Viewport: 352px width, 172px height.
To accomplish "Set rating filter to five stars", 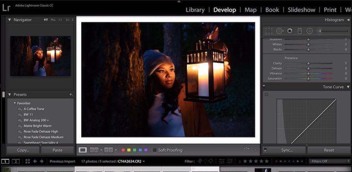I will tap(267, 161).
